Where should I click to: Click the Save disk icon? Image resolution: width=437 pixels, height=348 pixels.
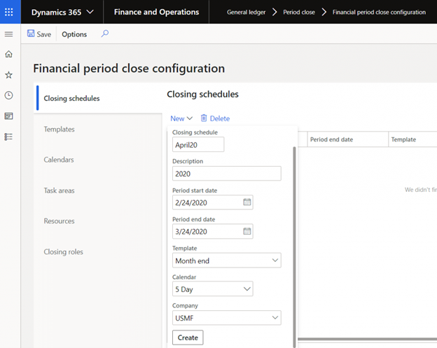tap(31, 34)
